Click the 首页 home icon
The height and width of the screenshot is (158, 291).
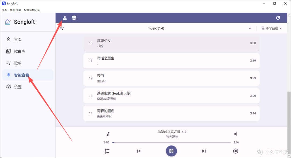point(9,39)
